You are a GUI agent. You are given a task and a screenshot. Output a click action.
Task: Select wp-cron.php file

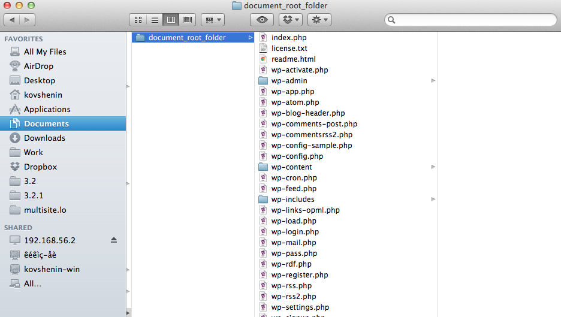(x=346, y=178)
